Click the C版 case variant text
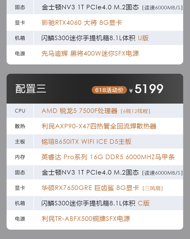190x239 pixels. click(144, 203)
